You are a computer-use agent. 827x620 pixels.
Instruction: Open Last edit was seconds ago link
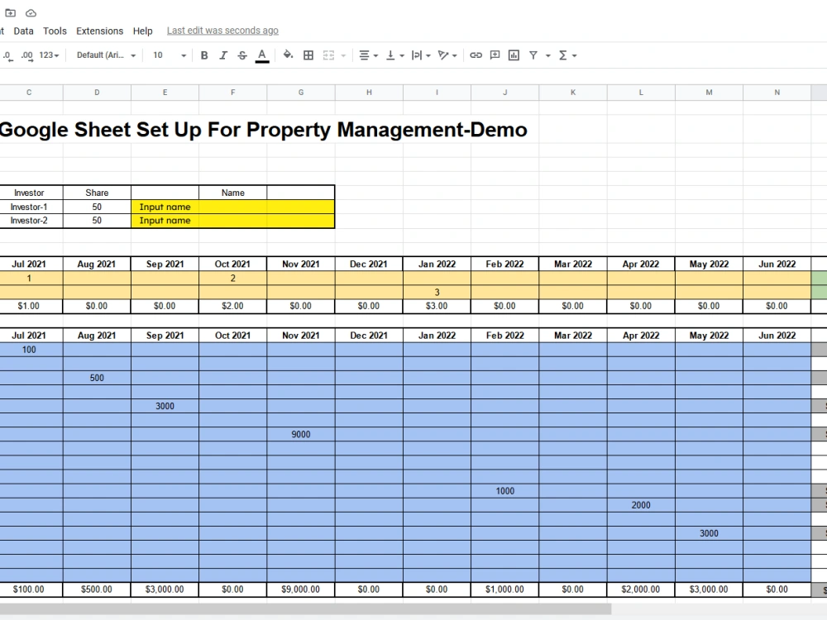click(x=222, y=31)
